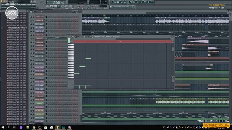Click the playlist playhead position marker
The image size is (232, 130).
104,15
